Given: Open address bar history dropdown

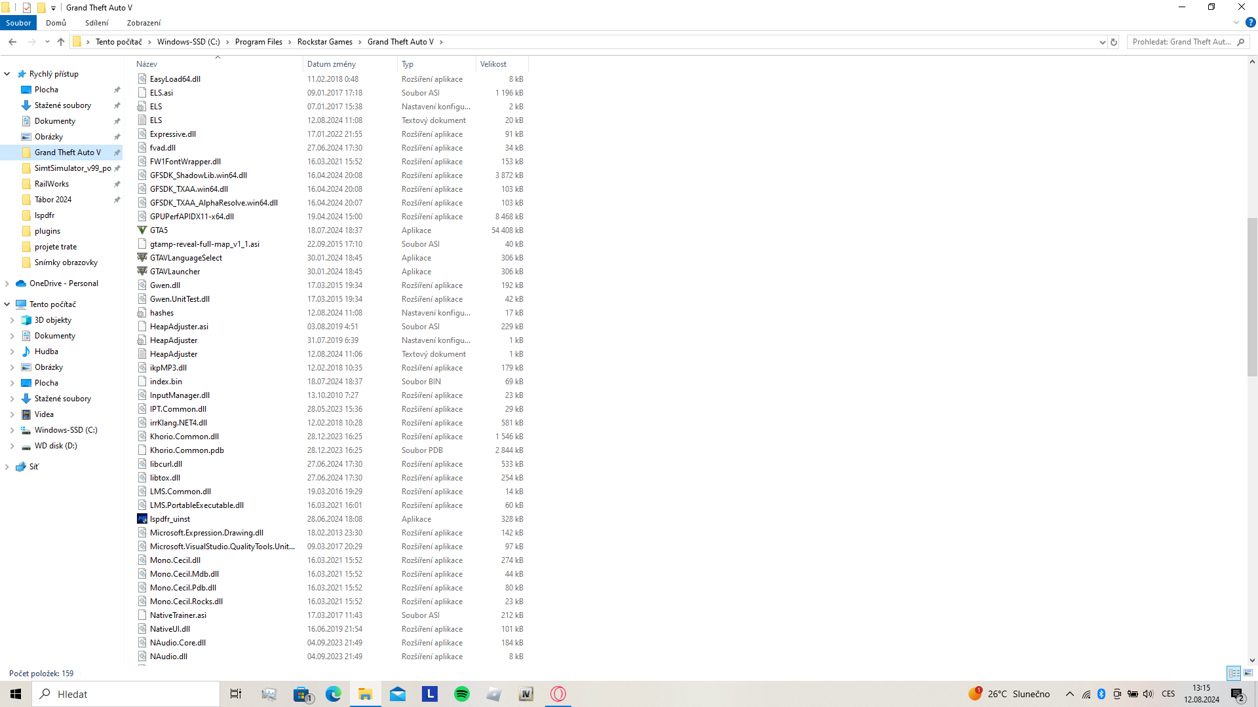Looking at the screenshot, I should coord(1102,42).
